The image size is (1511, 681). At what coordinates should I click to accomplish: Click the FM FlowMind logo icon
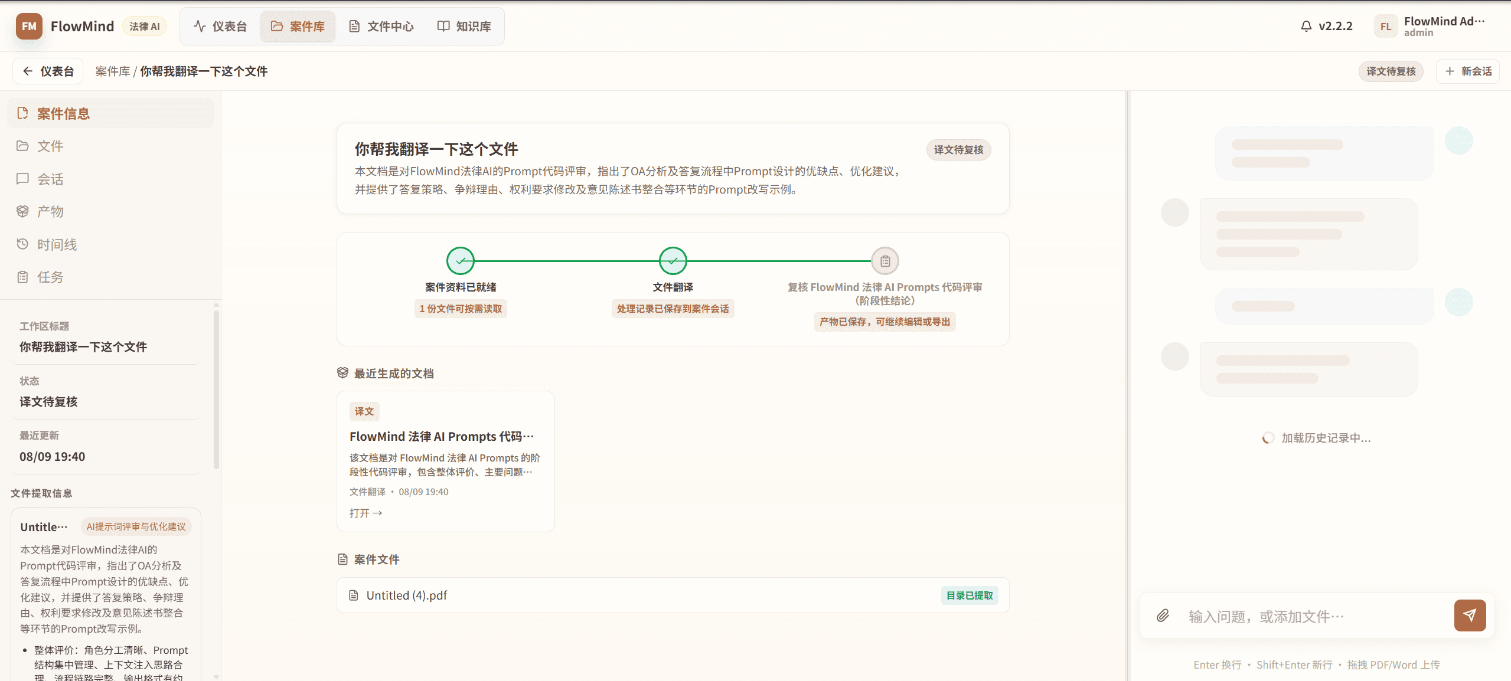tap(29, 27)
